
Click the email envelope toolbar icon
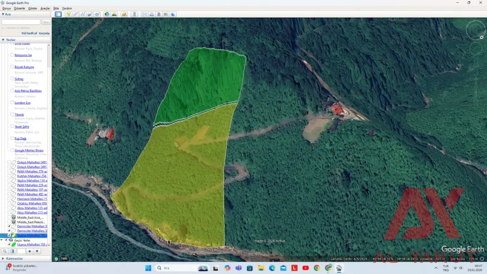point(145,14)
